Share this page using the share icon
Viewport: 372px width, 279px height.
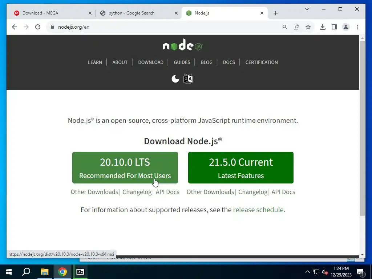296,27
